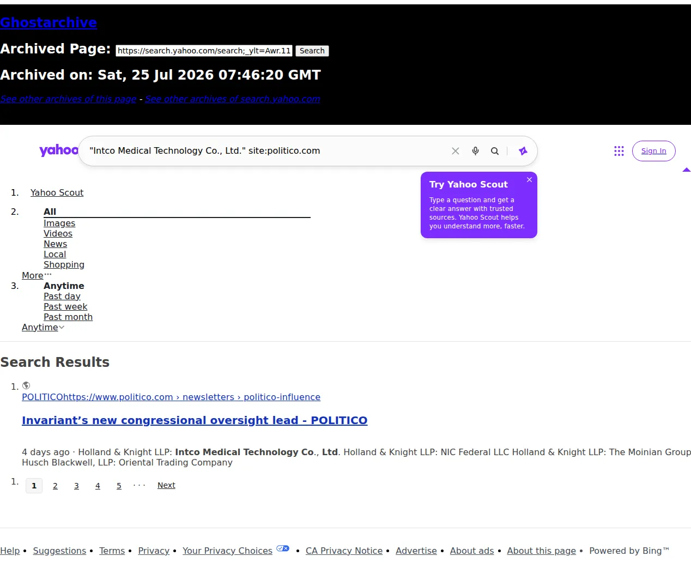
Task: Click the Ghostarchive Search button
Action: (312, 51)
